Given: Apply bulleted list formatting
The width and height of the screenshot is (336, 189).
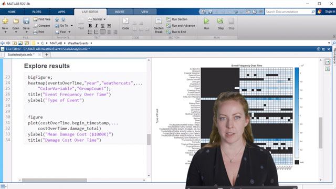Looking at the screenshot, I should click(90, 32).
